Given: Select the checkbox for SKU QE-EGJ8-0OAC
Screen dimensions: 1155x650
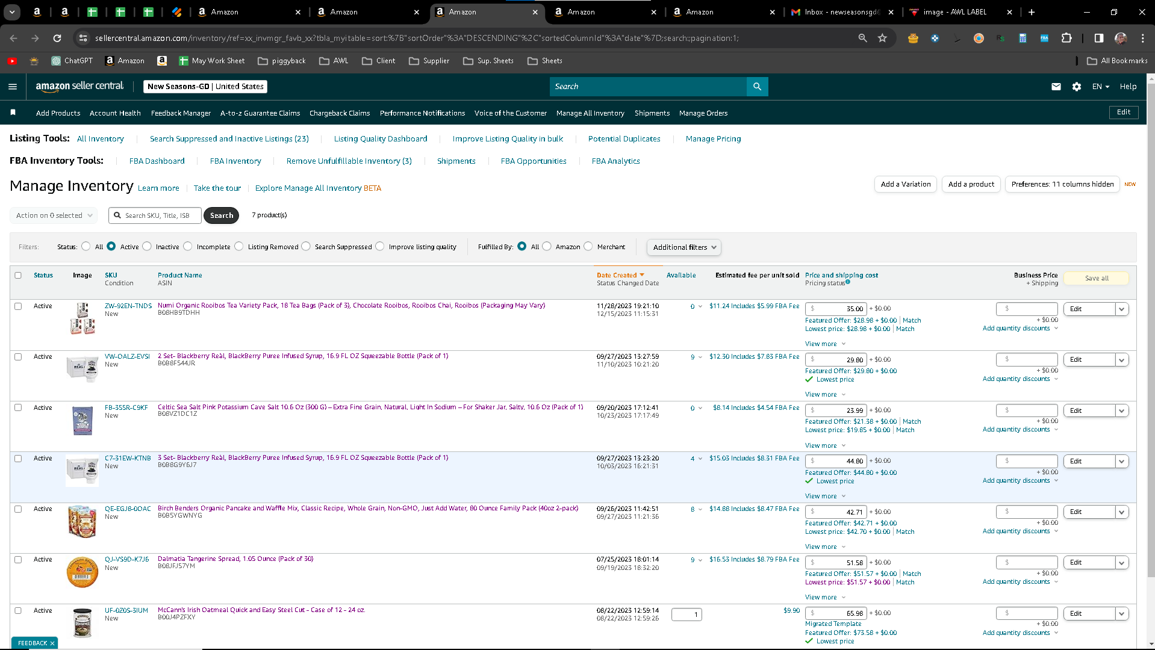Looking at the screenshot, I should [18, 509].
